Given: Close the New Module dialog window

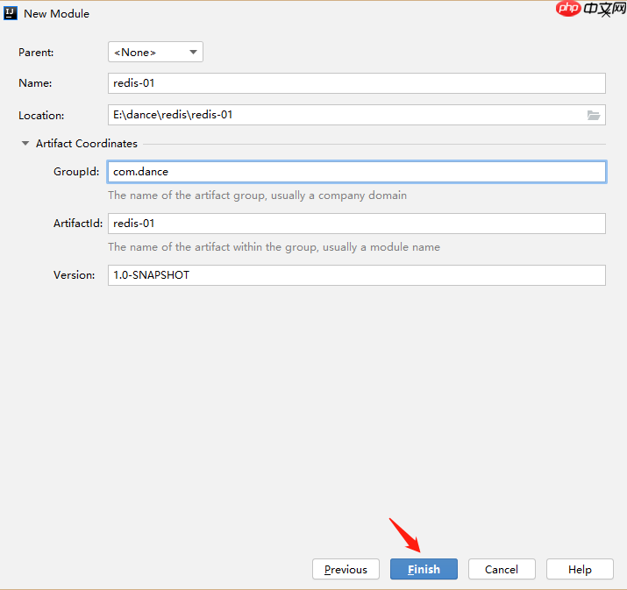Looking at the screenshot, I should [x=606, y=14].
